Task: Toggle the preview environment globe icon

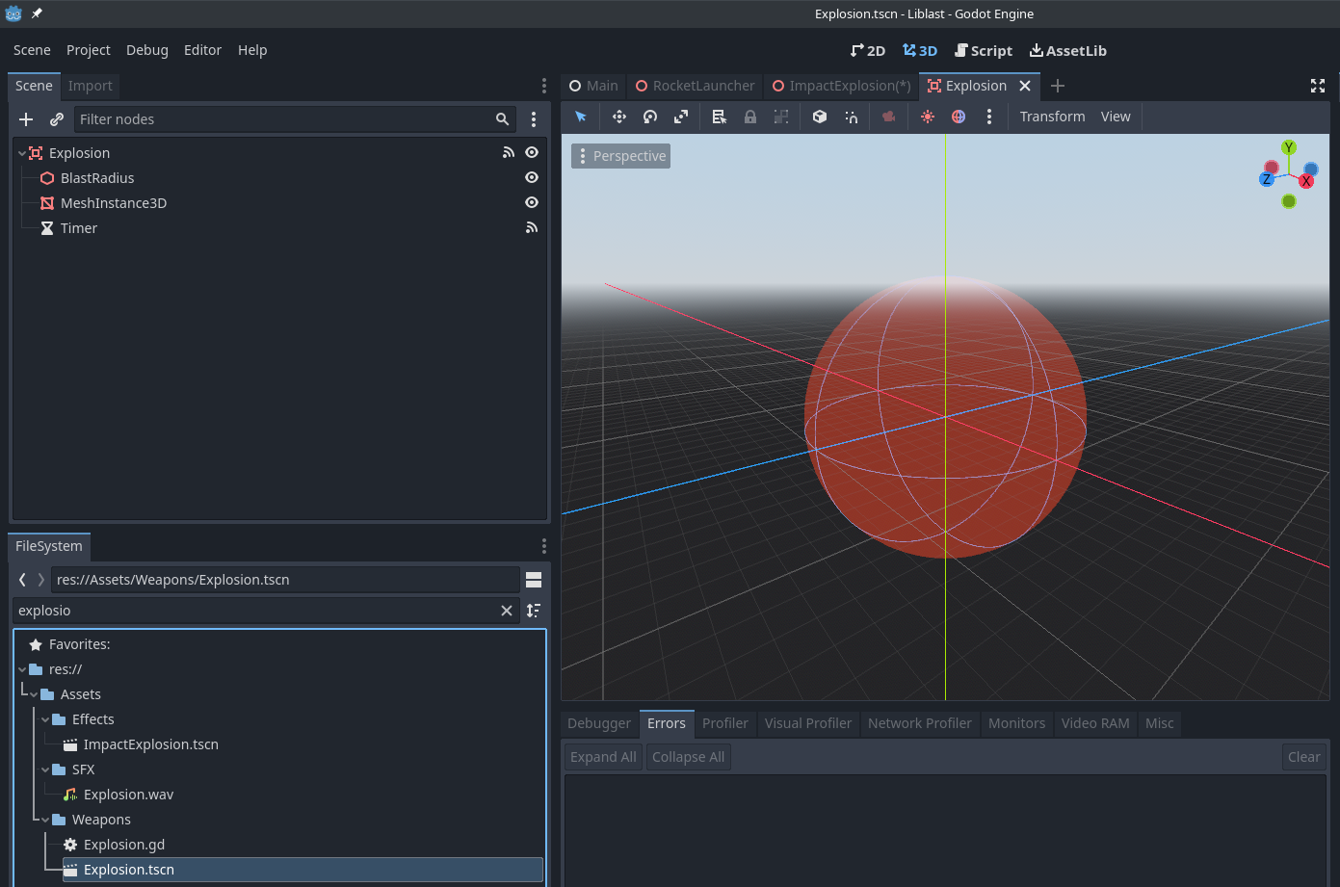Action: pos(958,116)
